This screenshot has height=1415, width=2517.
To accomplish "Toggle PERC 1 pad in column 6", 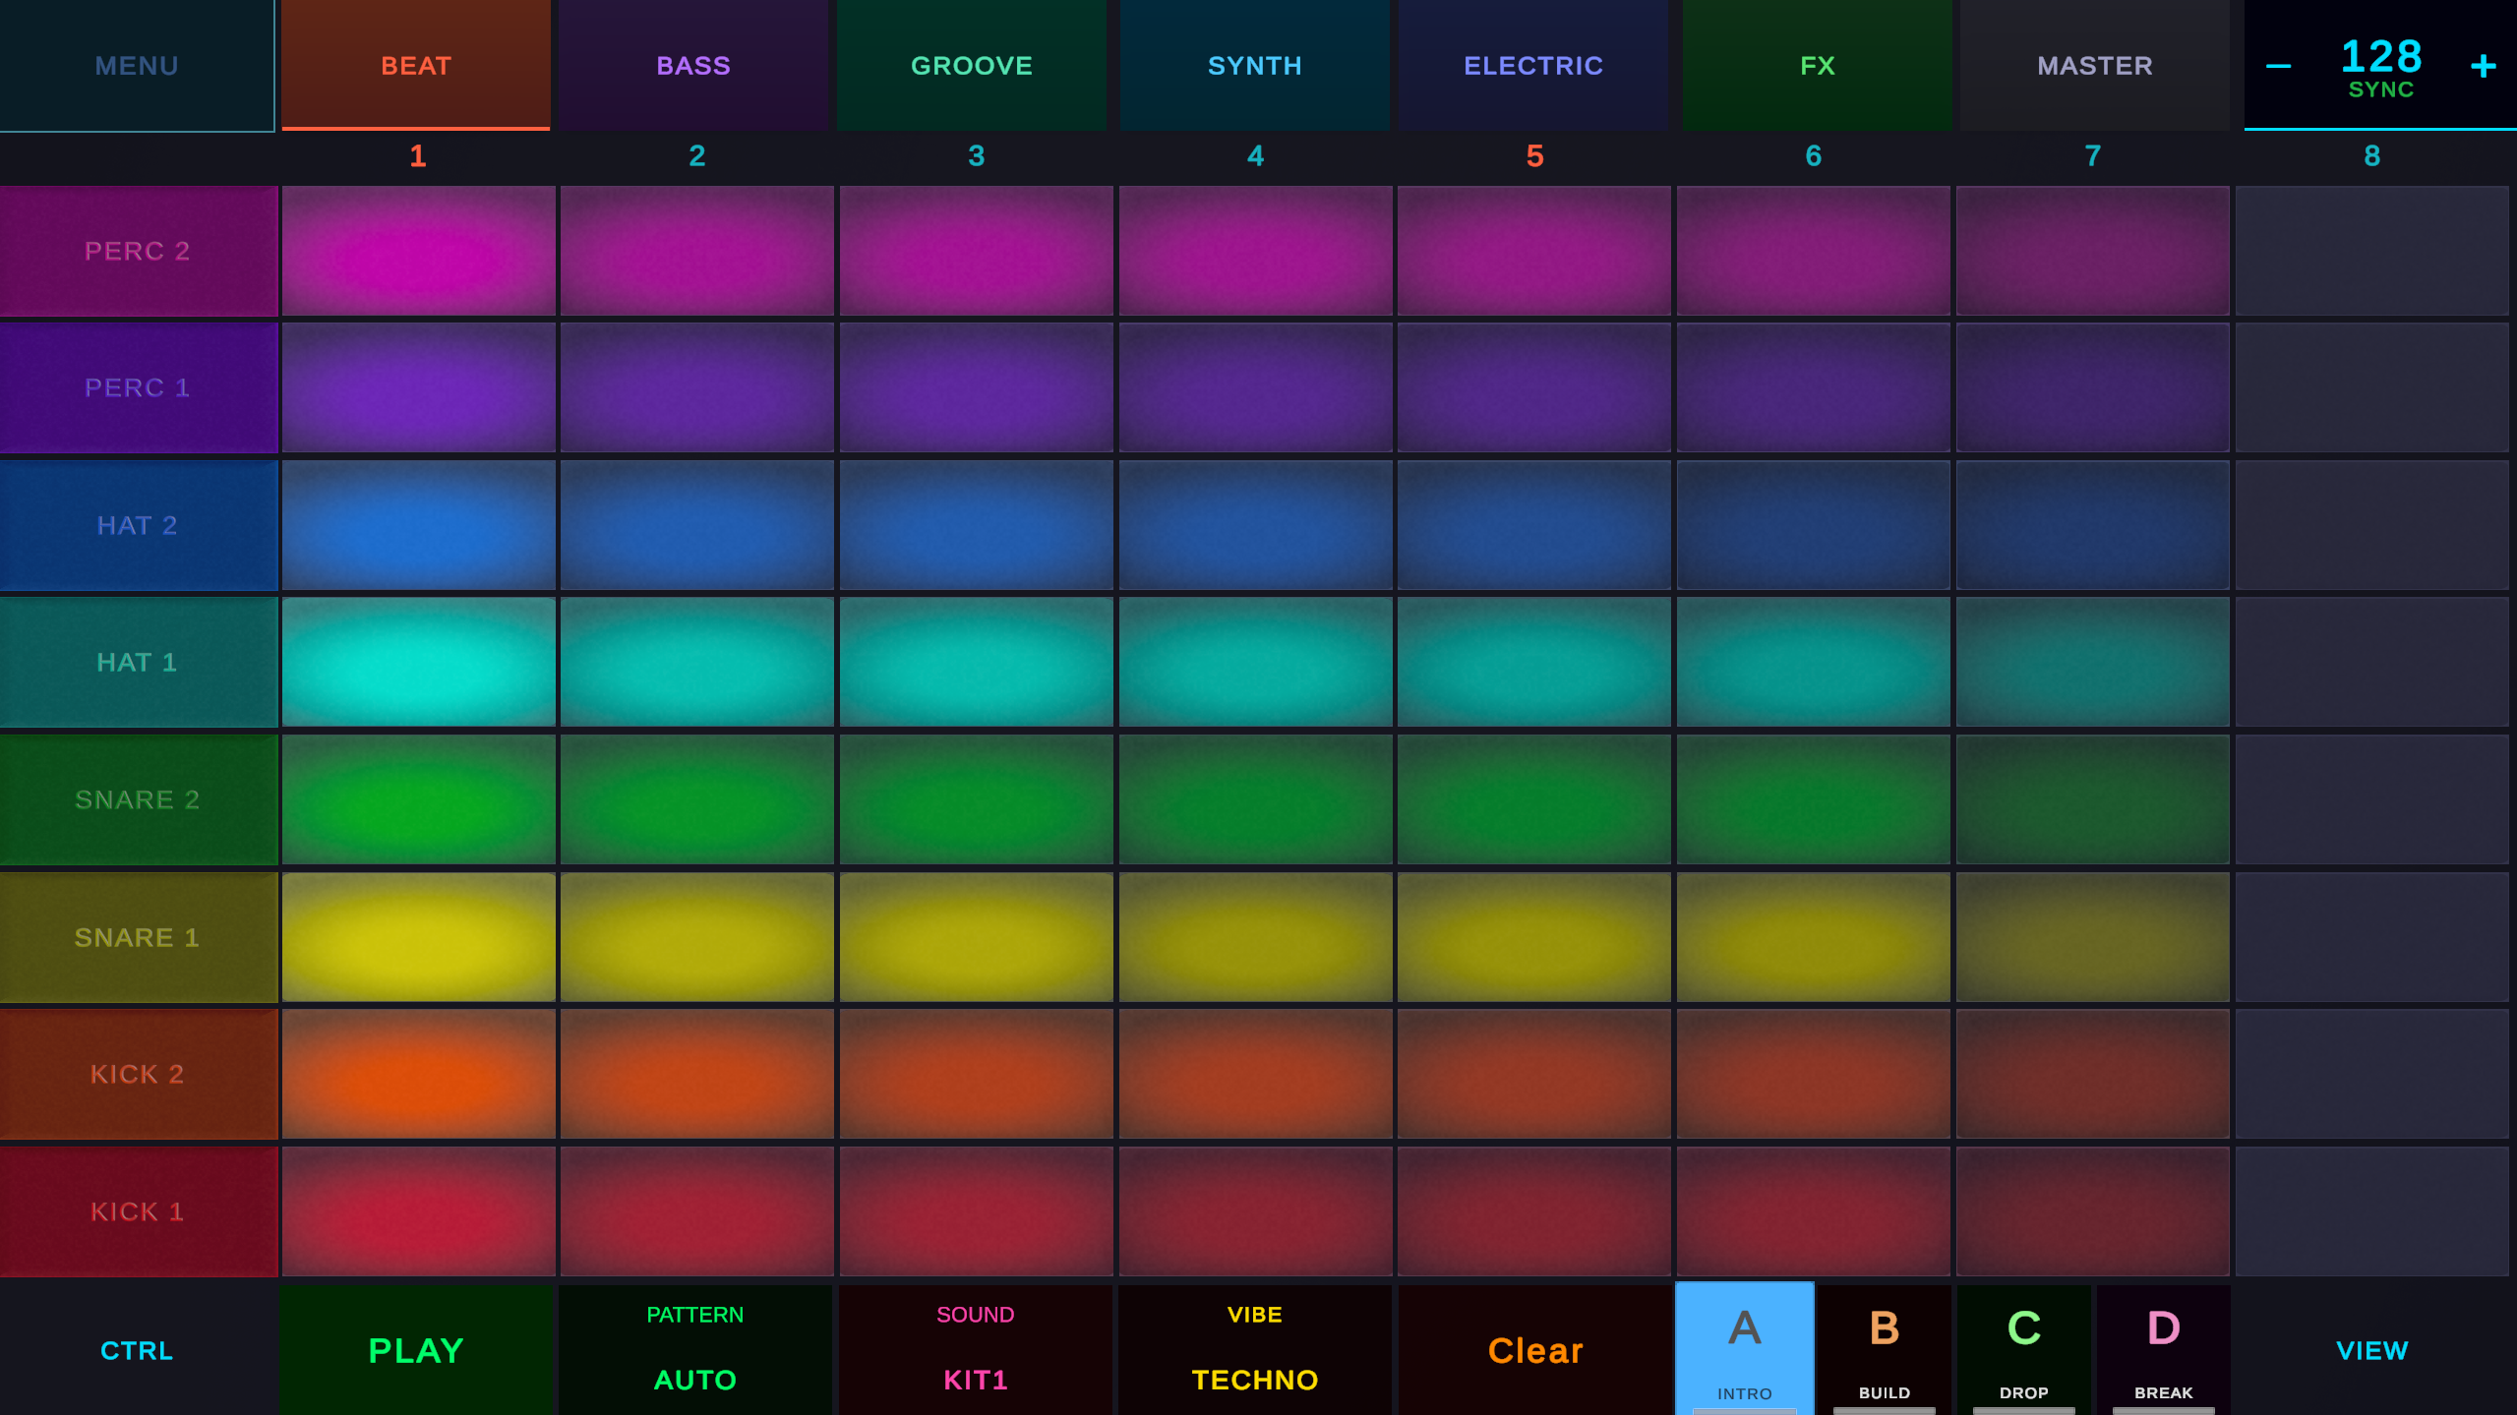I will tap(1814, 387).
